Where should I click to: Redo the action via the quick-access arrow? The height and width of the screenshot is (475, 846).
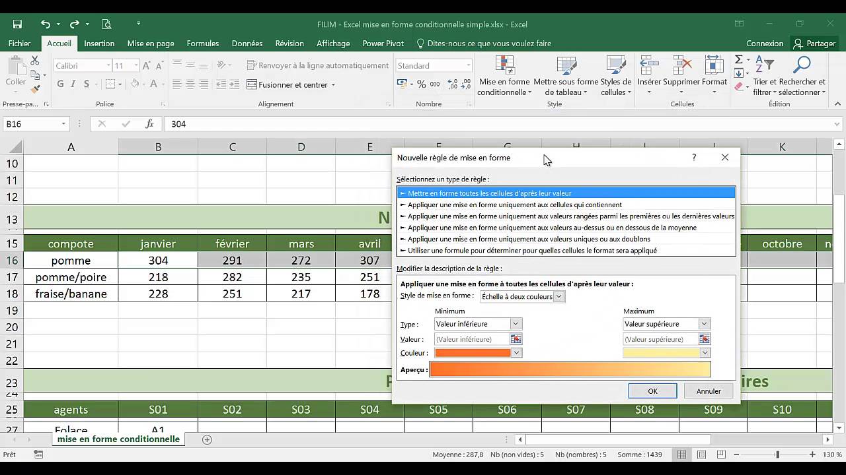[74, 24]
